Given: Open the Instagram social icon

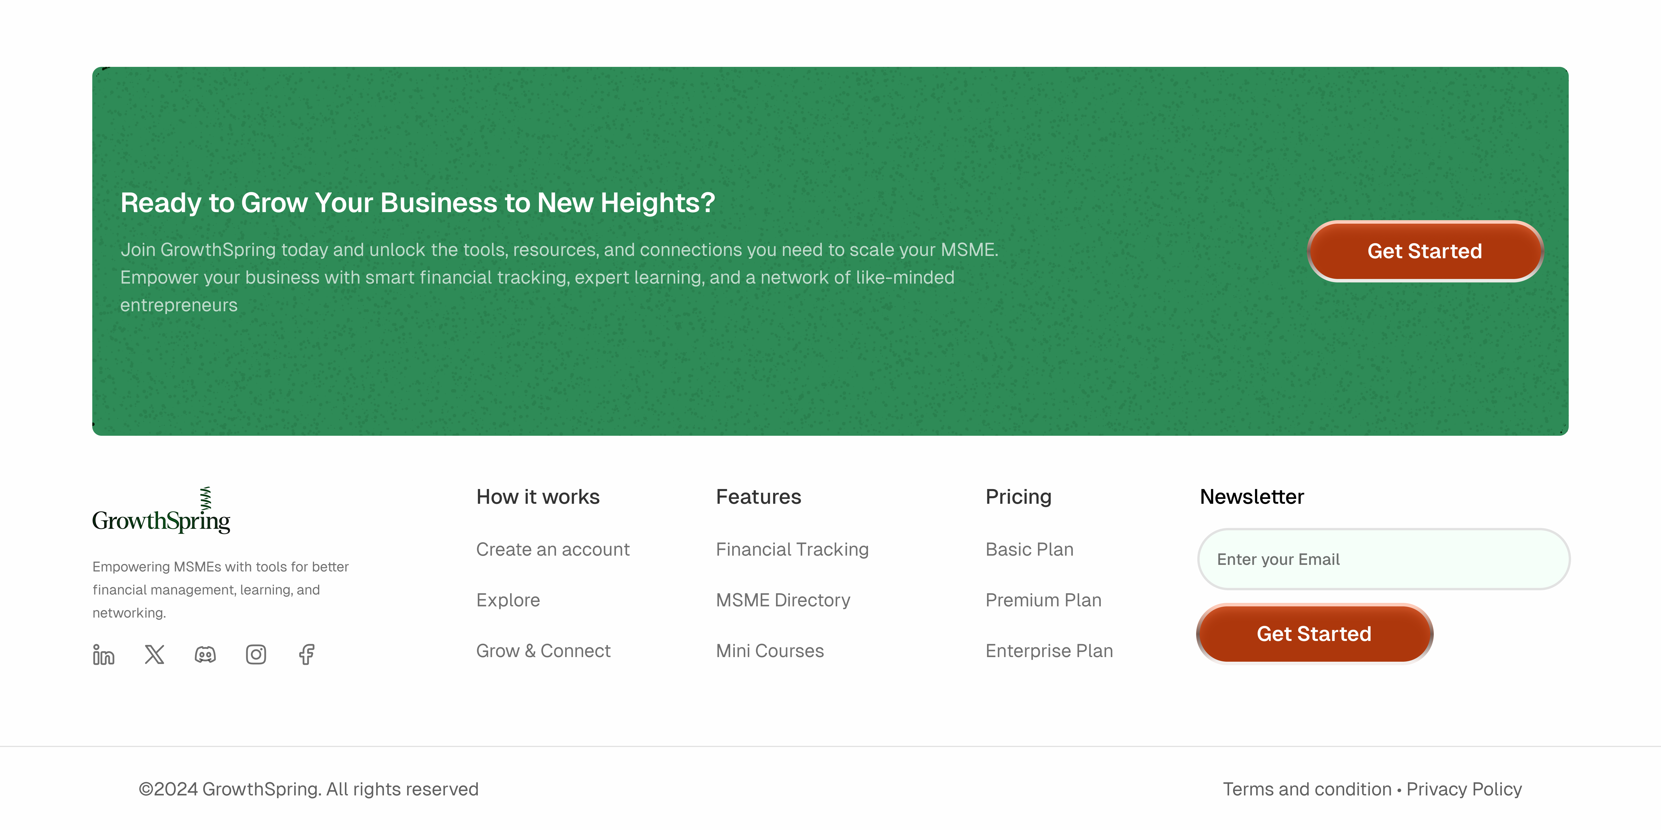Looking at the screenshot, I should point(256,655).
